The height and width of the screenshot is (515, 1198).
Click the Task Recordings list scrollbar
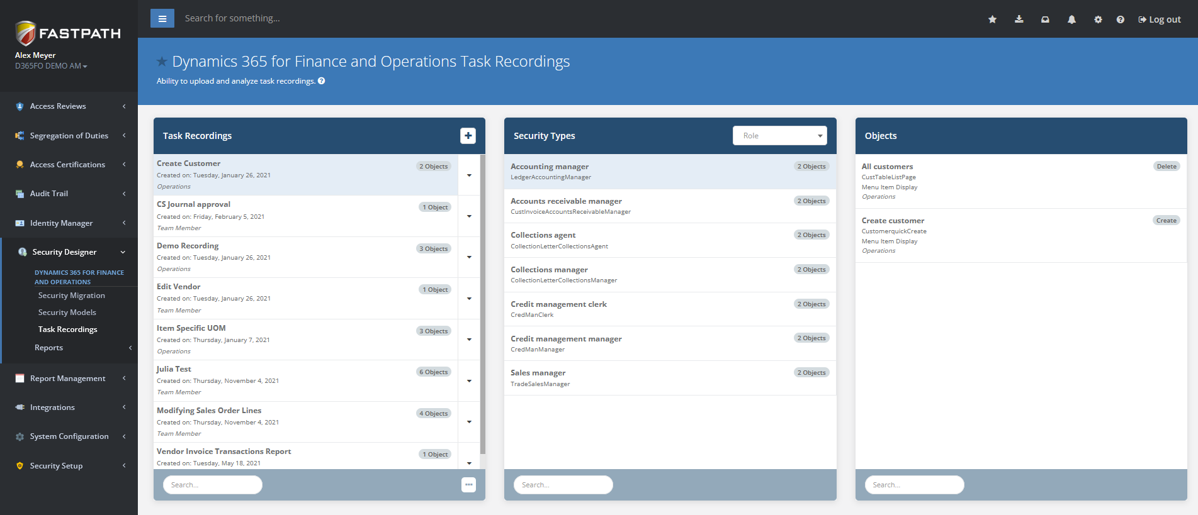(483, 304)
